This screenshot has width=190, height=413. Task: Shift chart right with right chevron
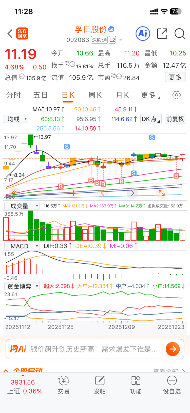click(132, 193)
